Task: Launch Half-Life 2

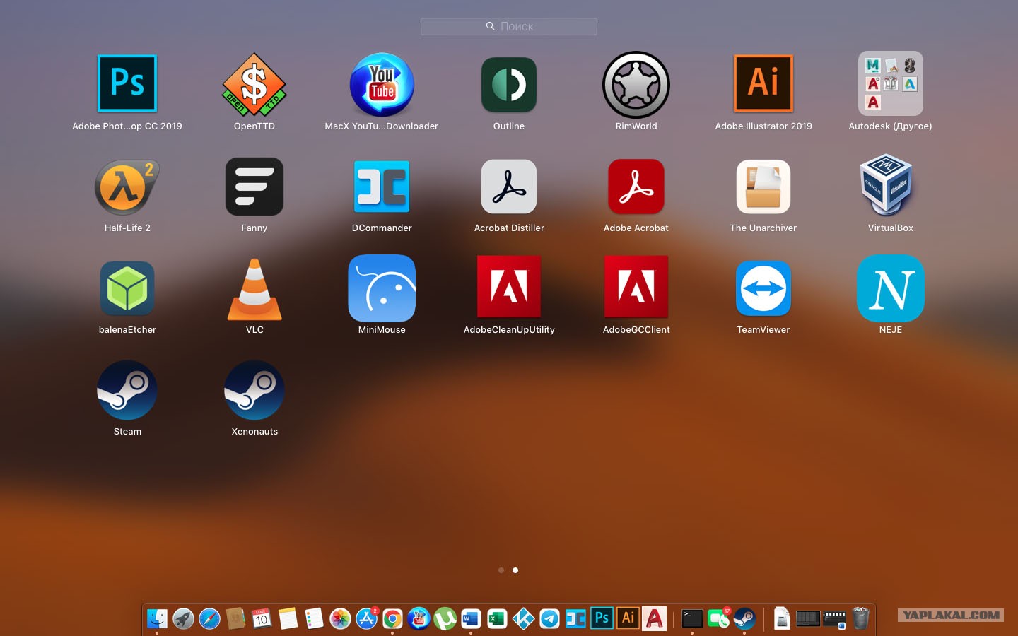Action: 127,187
